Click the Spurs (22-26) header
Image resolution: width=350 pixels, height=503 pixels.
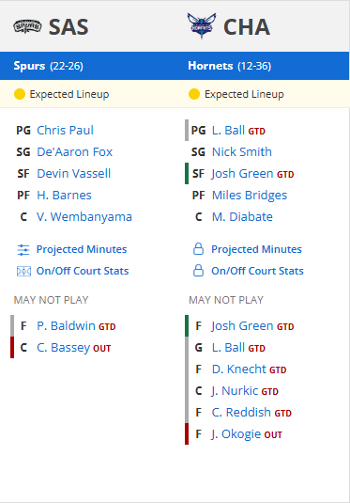coord(49,66)
